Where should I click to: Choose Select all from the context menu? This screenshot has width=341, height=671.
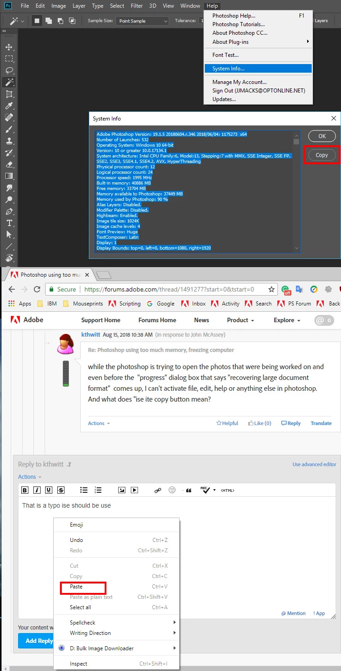(116, 607)
